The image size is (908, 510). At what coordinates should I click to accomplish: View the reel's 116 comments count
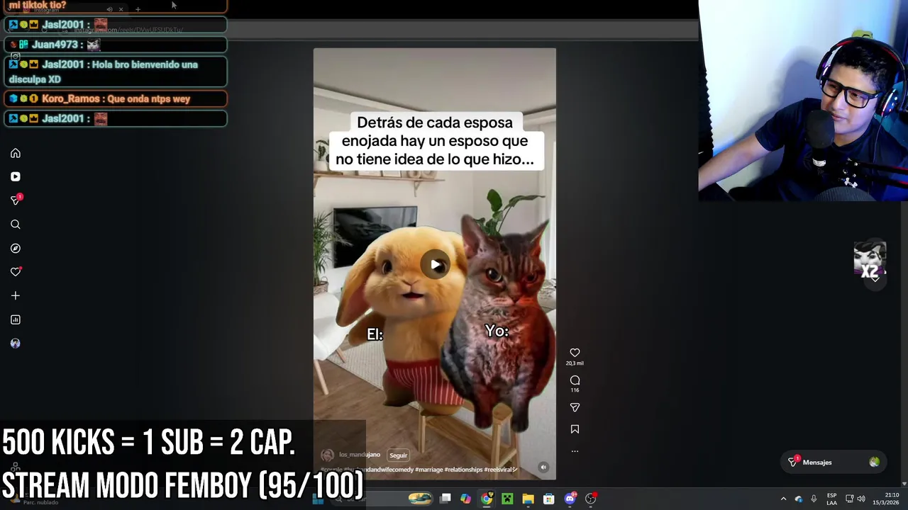coord(575,390)
